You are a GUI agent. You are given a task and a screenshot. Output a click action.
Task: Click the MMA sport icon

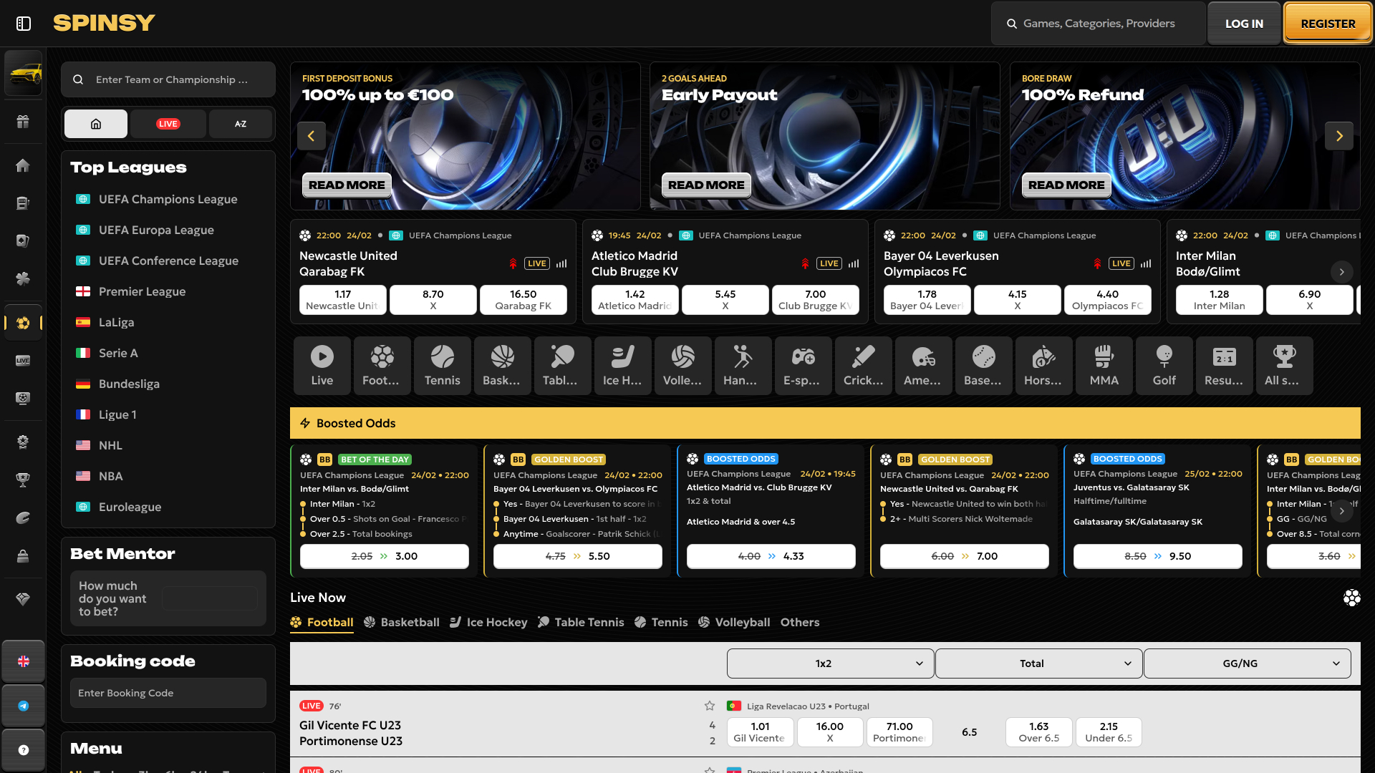[1104, 365]
